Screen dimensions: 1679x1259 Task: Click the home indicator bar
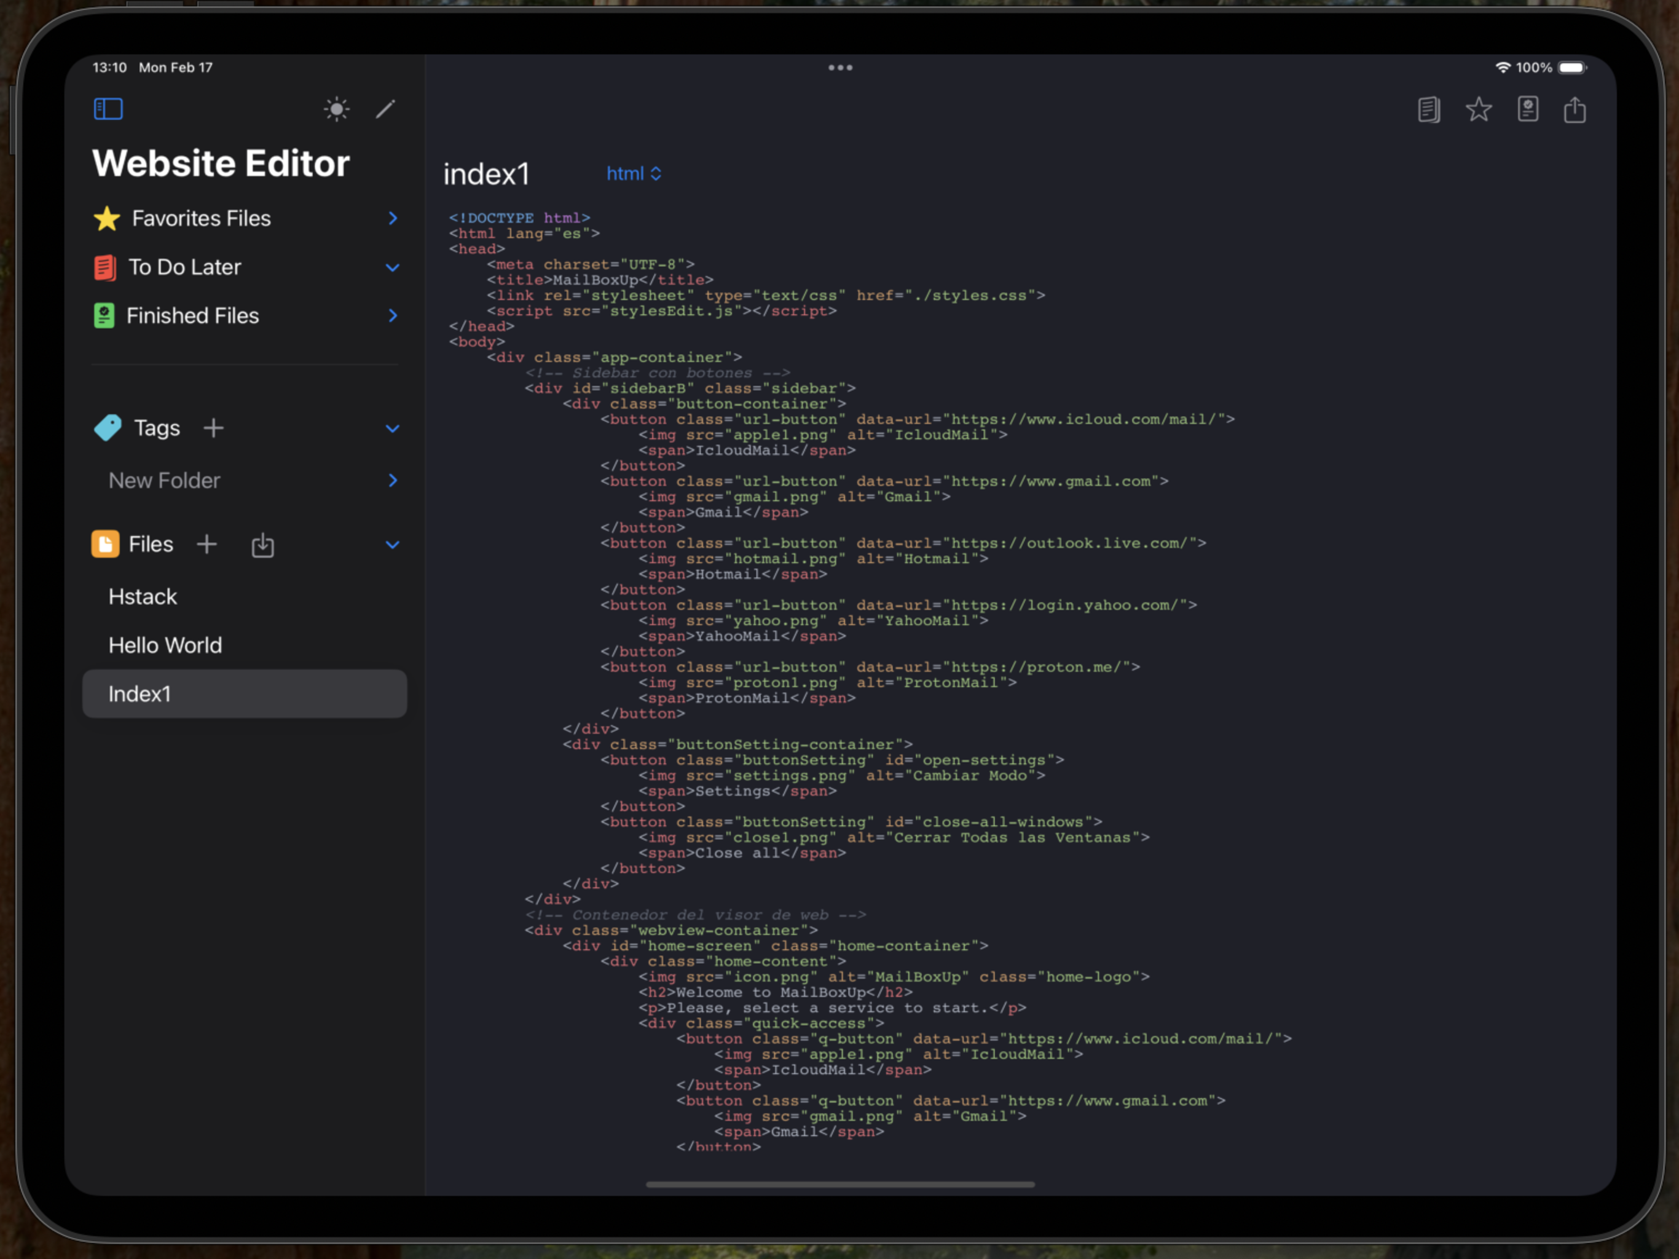tap(839, 1185)
